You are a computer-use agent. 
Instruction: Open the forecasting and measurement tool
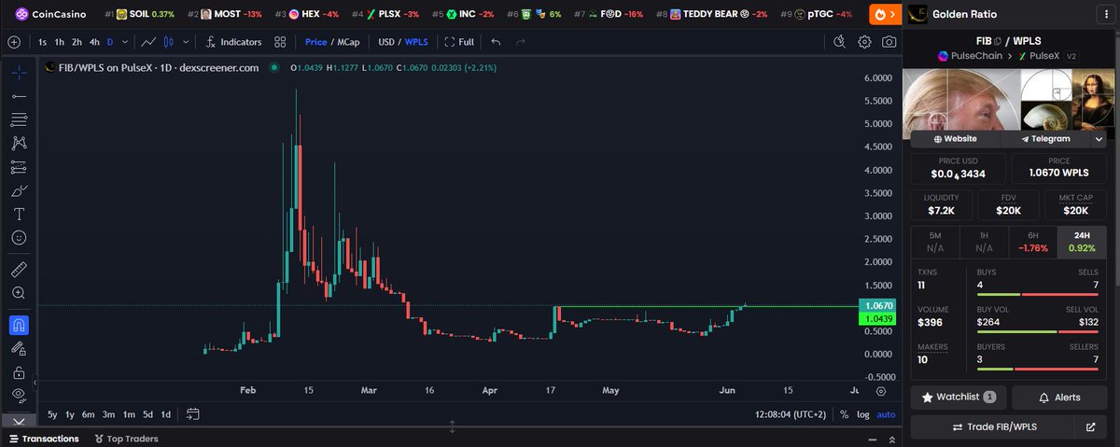click(19, 167)
